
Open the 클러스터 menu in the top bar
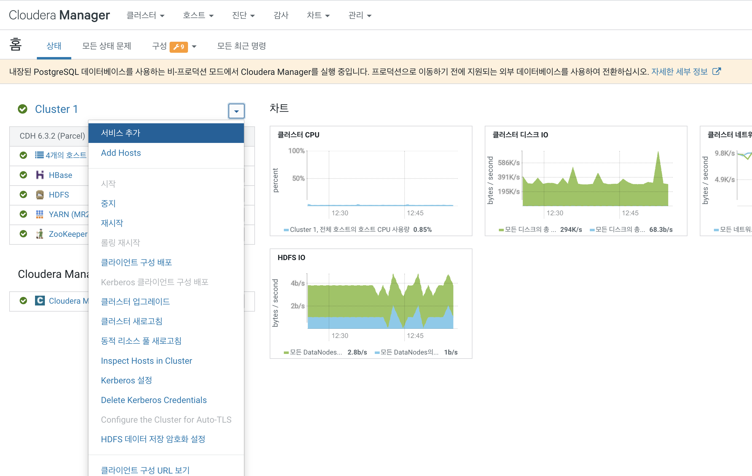[x=145, y=15]
